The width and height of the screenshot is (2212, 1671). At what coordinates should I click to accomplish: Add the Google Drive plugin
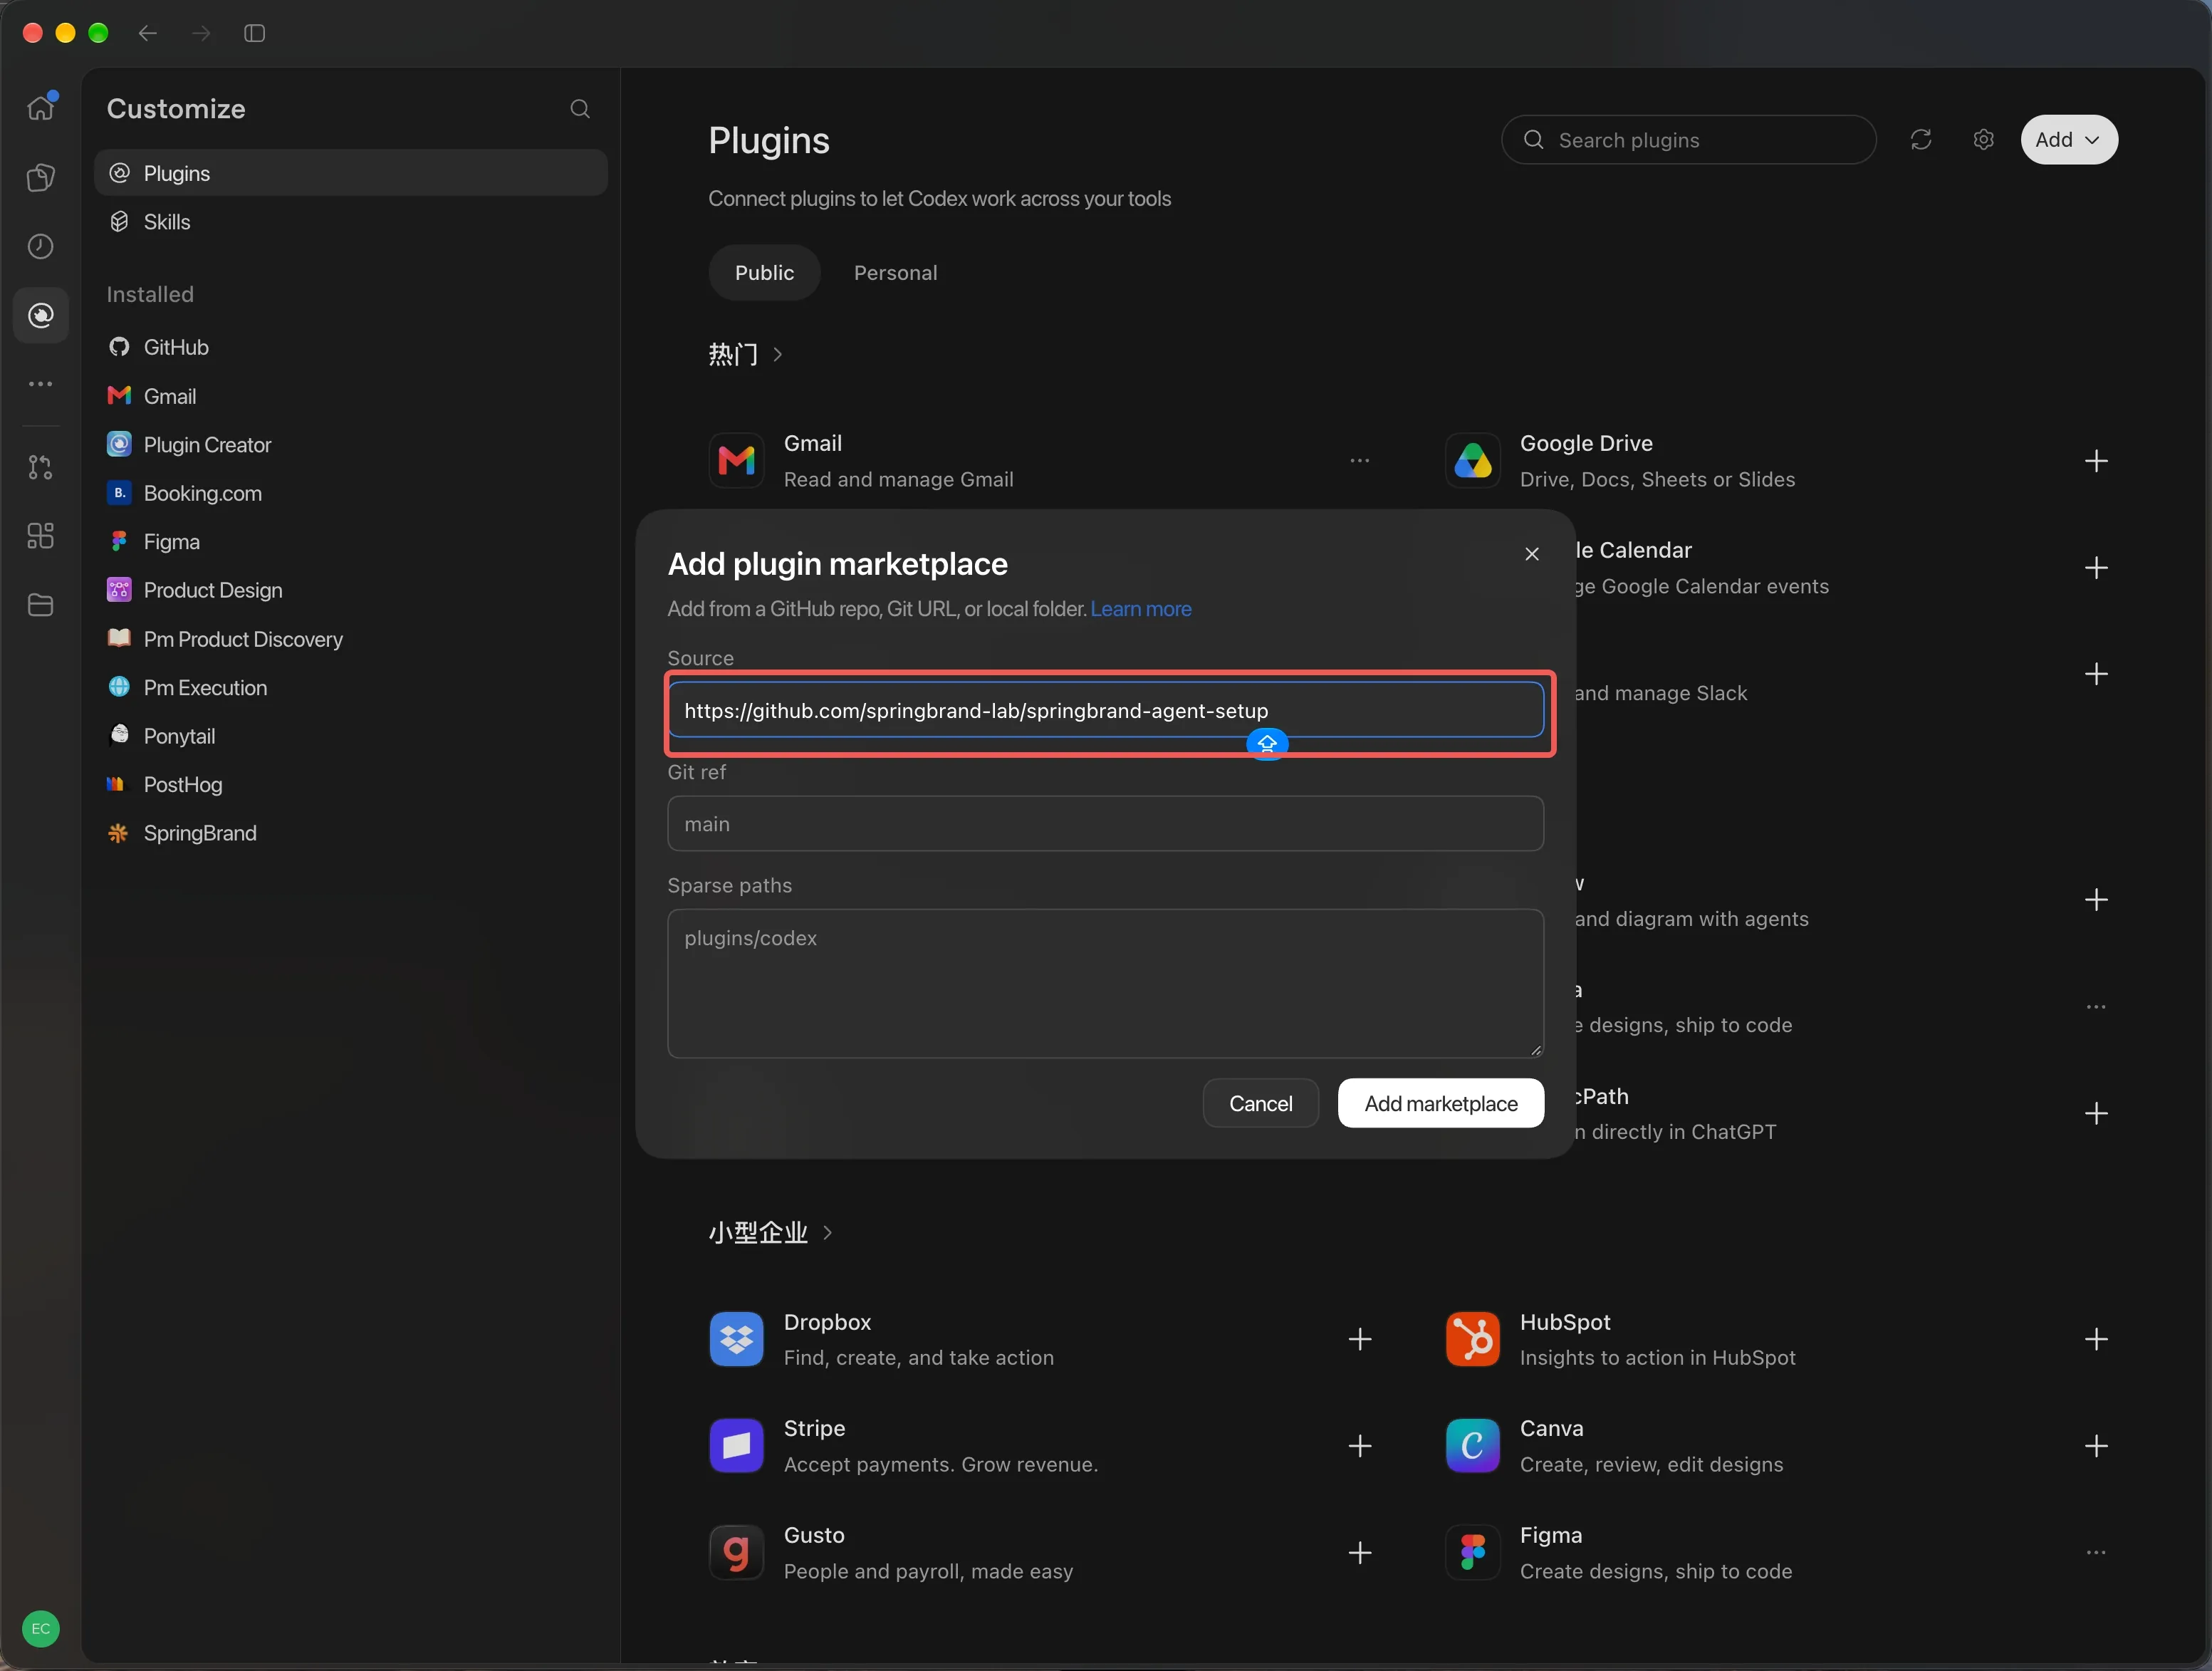pos(2096,461)
